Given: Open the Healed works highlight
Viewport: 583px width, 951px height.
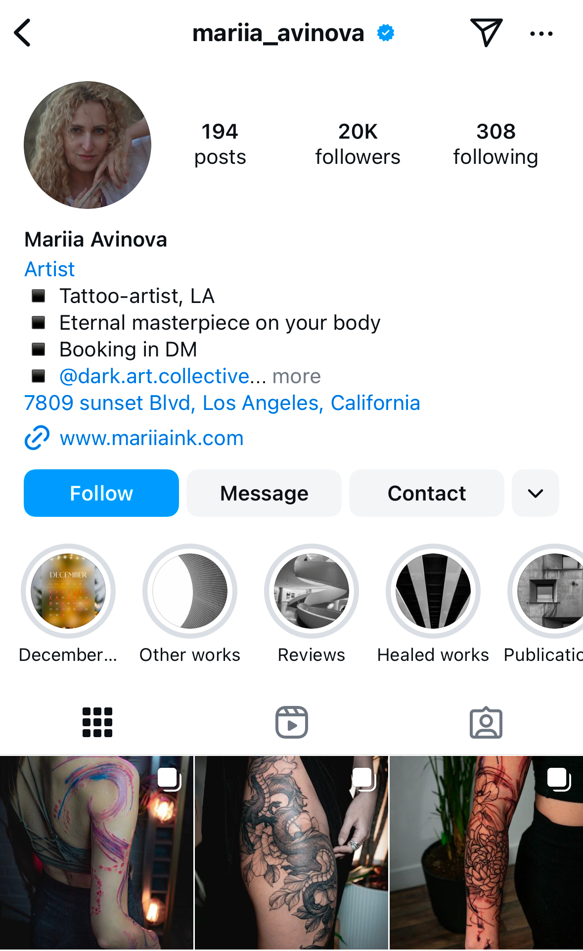Looking at the screenshot, I should 433,591.
